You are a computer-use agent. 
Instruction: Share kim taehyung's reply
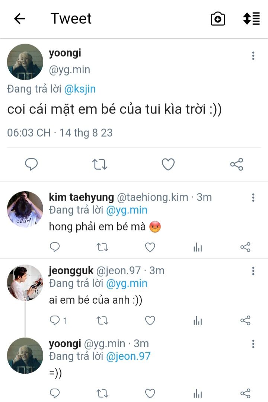coord(245,247)
